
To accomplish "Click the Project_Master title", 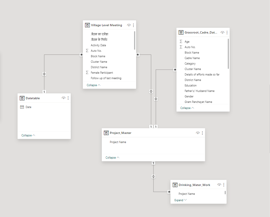I will point(121,133).
